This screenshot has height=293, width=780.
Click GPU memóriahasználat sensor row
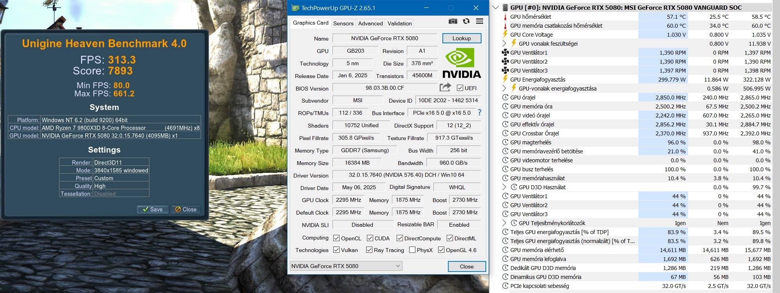tap(636, 178)
